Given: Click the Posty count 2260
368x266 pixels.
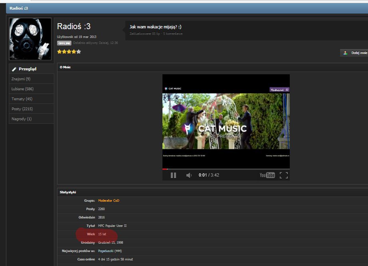Looking at the screenshot, I should pos(101,209).
